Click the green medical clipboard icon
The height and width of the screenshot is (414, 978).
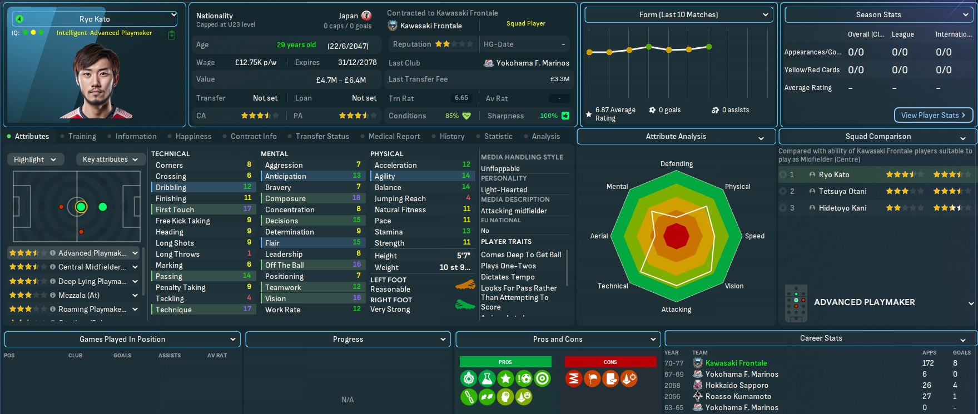(x=172, y=35)
